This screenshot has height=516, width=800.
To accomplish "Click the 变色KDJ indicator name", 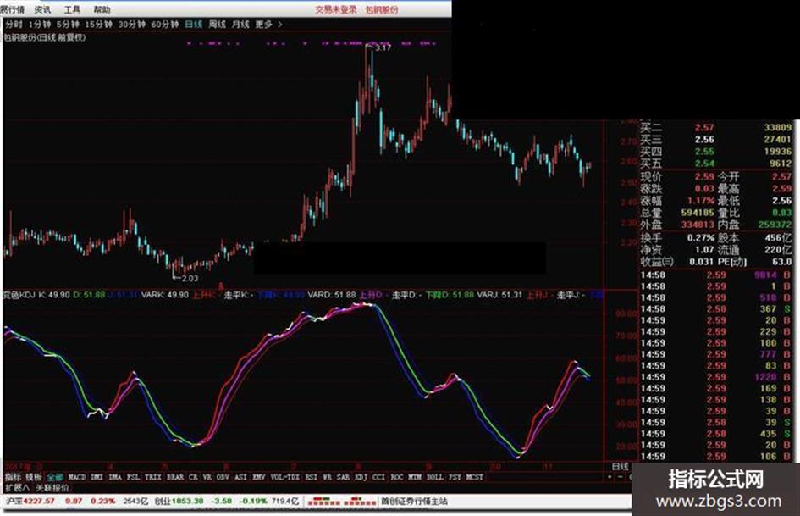I will coord(19,295).
